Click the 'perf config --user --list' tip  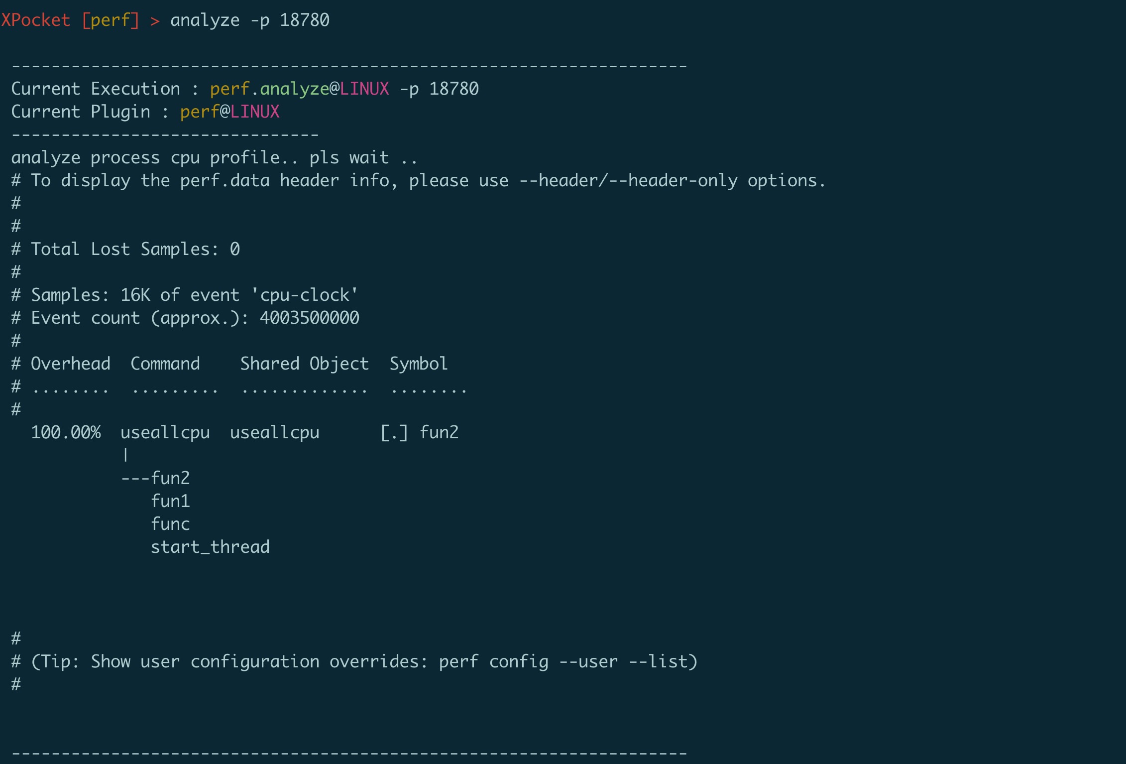(x=568, y=662)
